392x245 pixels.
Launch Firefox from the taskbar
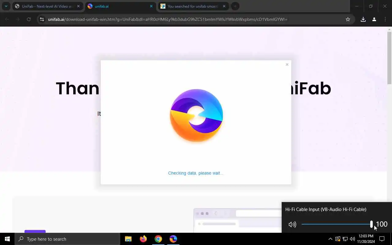pos(143,239)
